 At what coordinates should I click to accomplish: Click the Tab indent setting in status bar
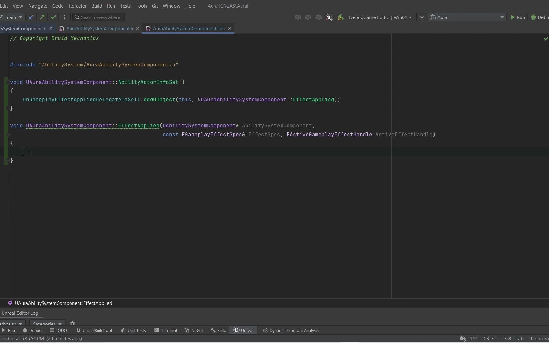pos(519,339)
